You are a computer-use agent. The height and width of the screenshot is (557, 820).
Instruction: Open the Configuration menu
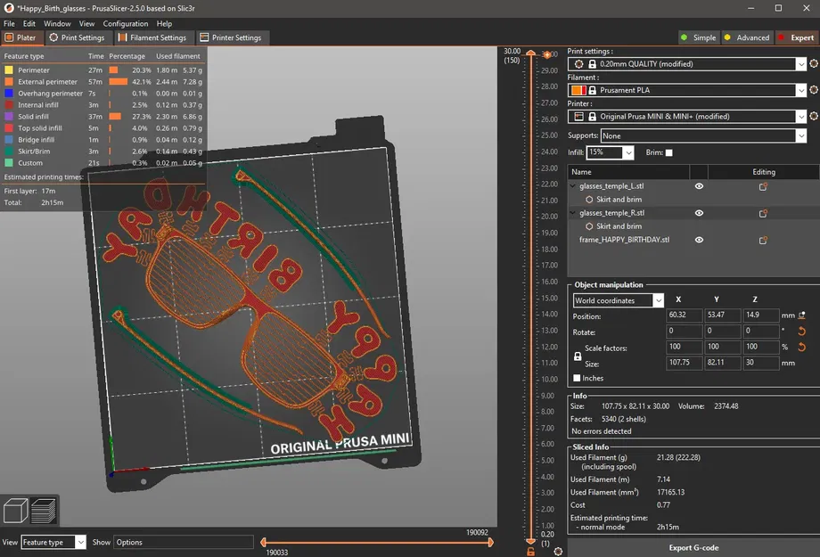pos(126,23)
